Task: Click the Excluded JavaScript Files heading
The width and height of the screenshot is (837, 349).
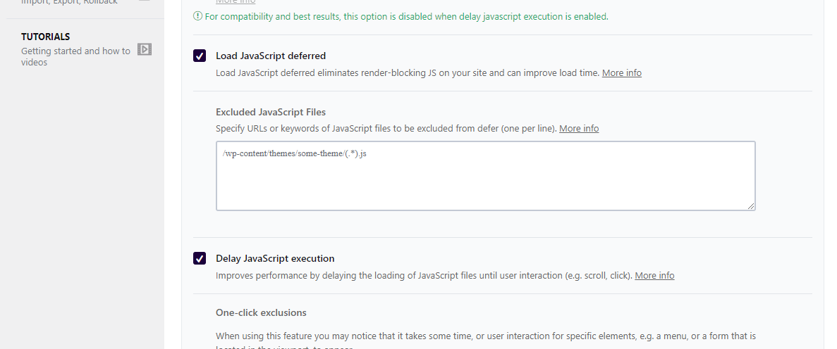Action: (x=271, y=112)
